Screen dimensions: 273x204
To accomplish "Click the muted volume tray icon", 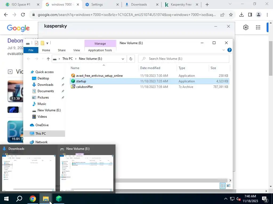I will click(x=238, y=199).
